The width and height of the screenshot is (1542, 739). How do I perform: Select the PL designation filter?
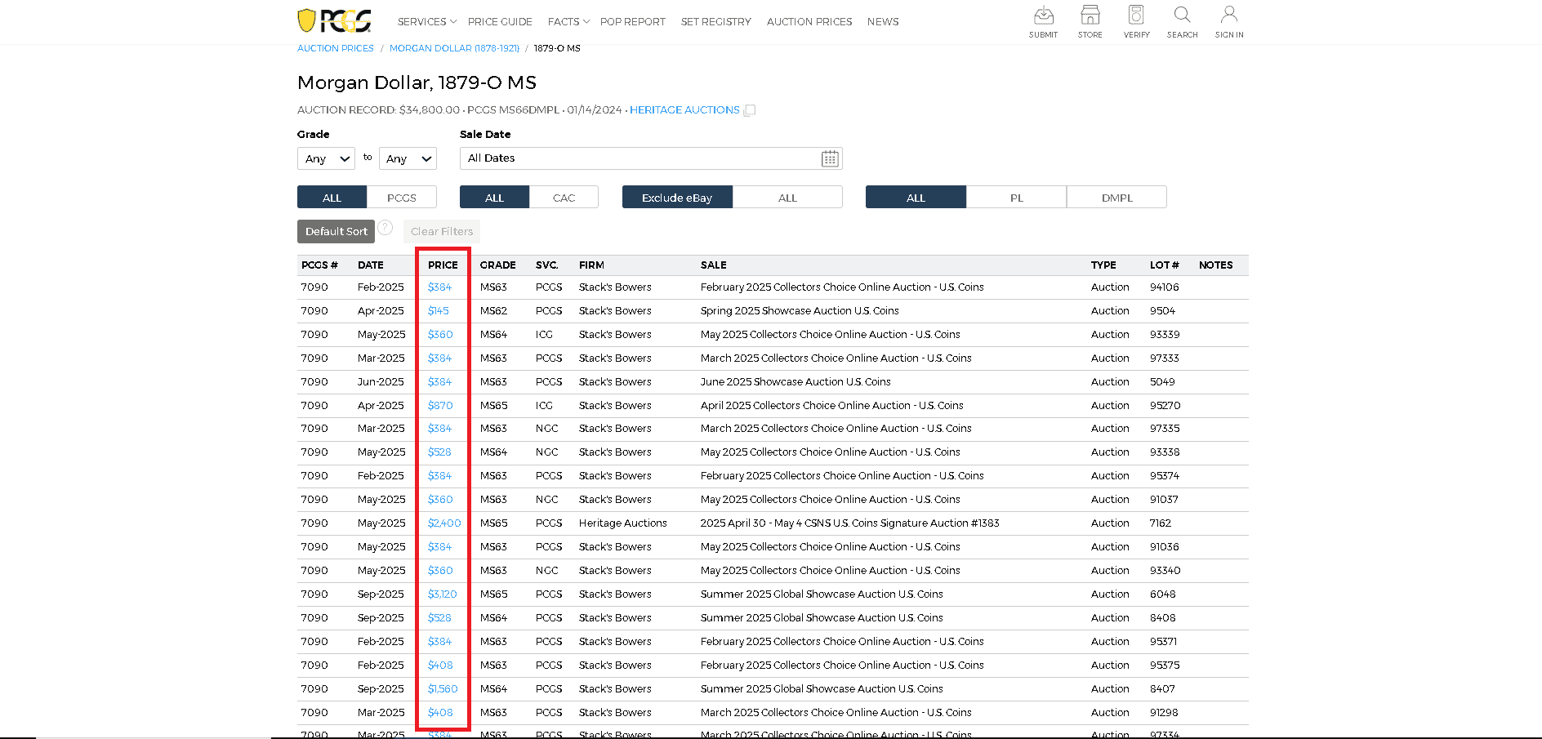1016,198
